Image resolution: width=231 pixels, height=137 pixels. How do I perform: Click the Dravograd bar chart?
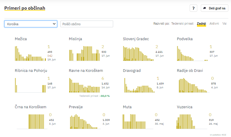[x=138, y=85]
